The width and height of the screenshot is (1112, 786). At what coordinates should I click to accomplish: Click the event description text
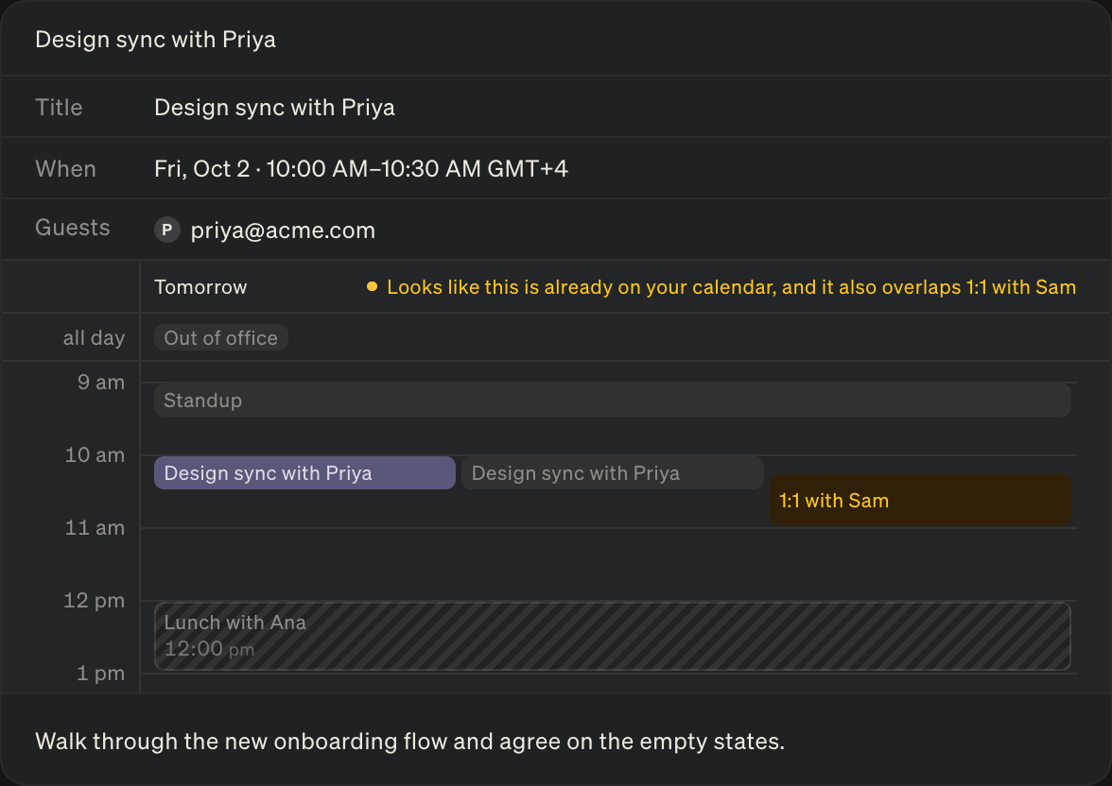click(x=410, y=742)
